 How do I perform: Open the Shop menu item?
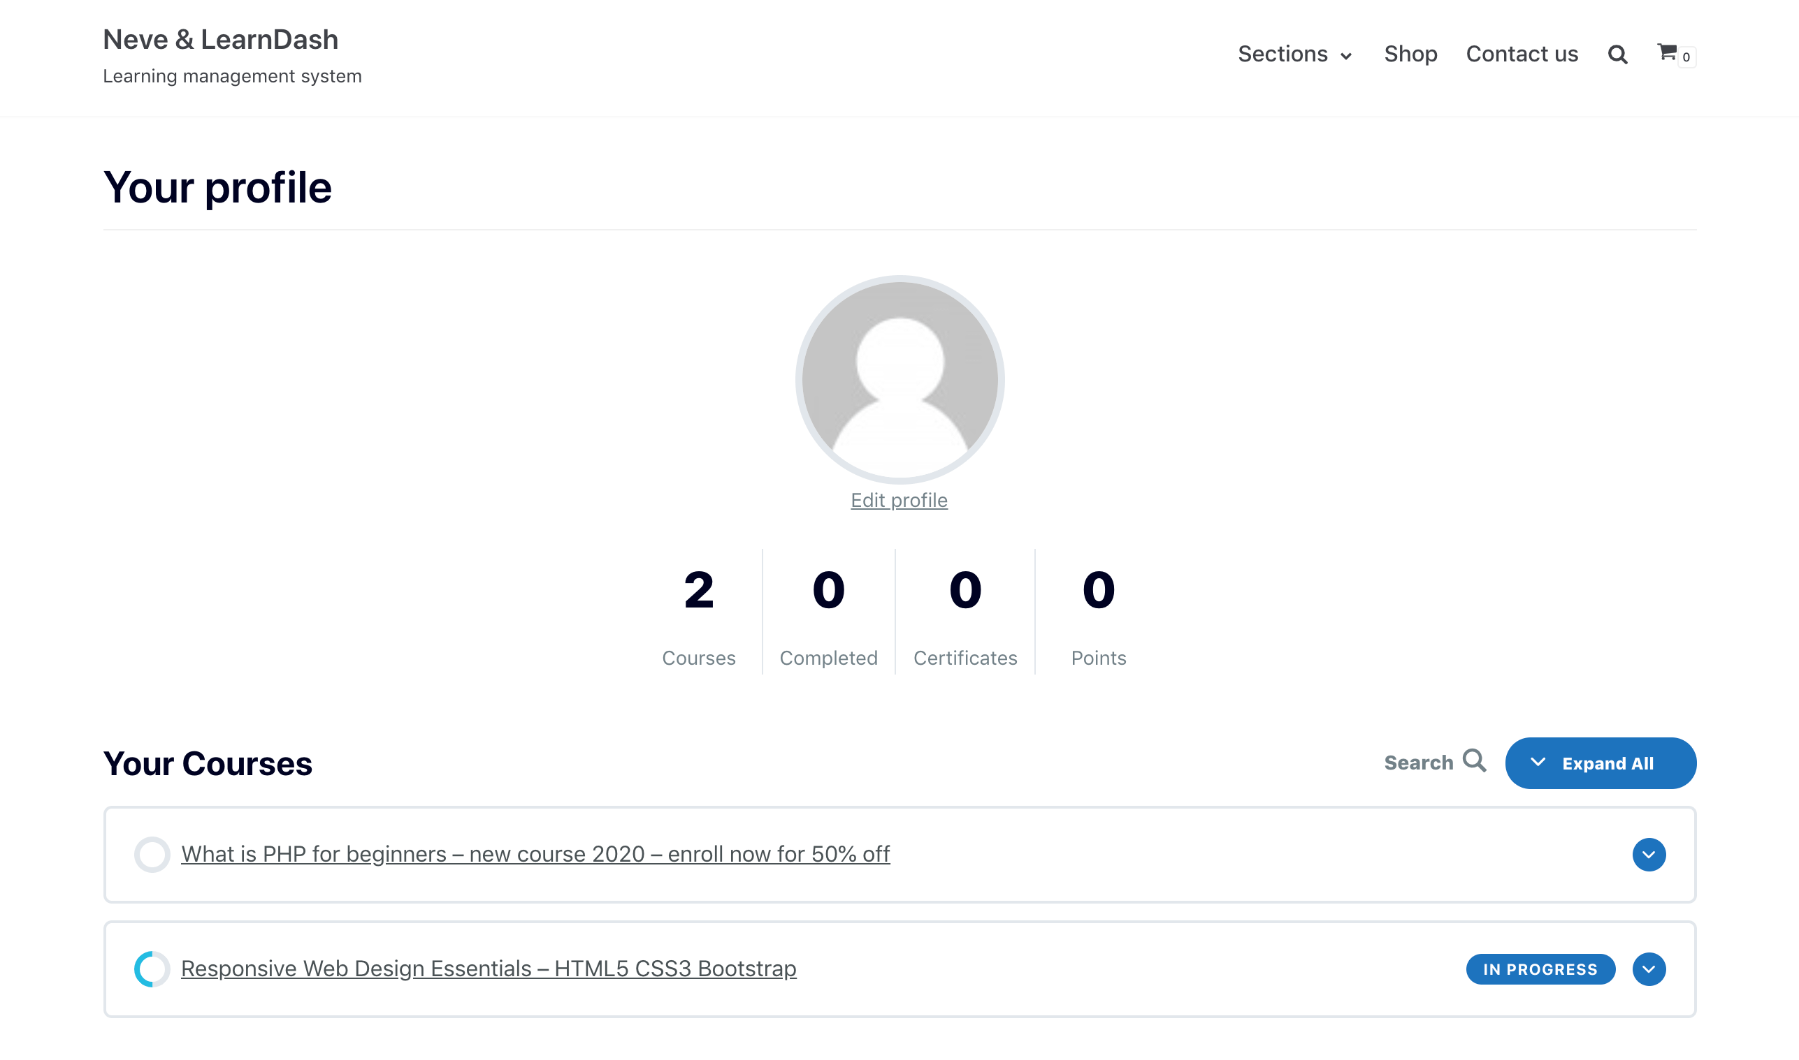tap(1410, 54)
